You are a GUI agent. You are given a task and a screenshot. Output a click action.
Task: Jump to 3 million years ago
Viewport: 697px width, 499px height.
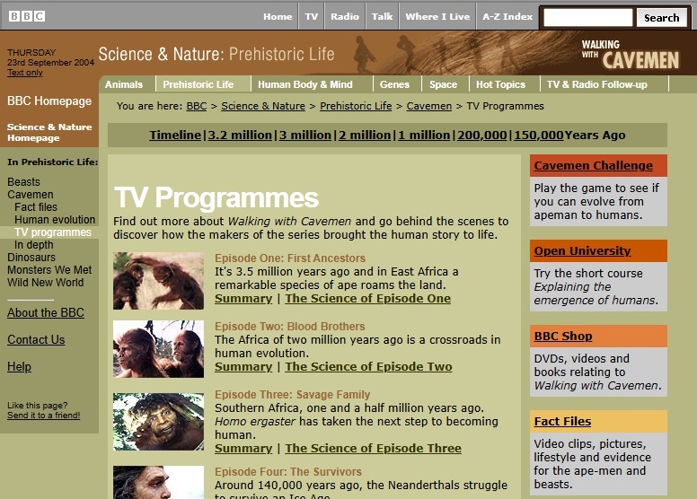(x=305, y=136)
